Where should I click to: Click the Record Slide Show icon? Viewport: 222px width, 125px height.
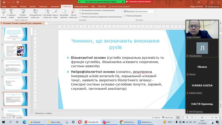[73, 13]
